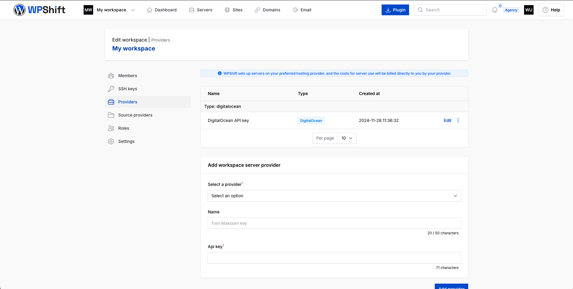Open Roles in workspace sidebar
The height and width of the screenshot is (289, 573).
(148, 128)
